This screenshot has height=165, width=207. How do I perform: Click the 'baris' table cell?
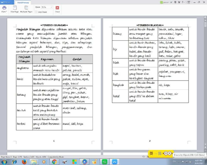[24, 79]
